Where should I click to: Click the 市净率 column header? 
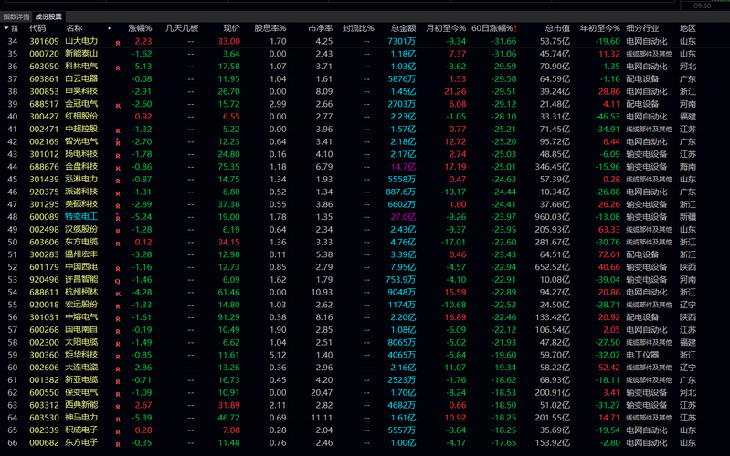(x=321, y=28)
